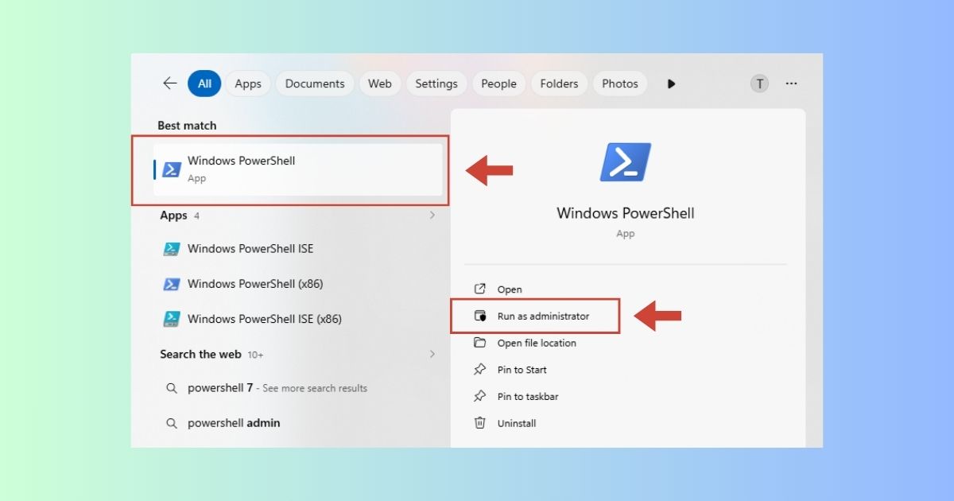Click the large PowerShell icon in details pane
The height and width of the screenshot is (501, 954).
click(x=626, y=162)
